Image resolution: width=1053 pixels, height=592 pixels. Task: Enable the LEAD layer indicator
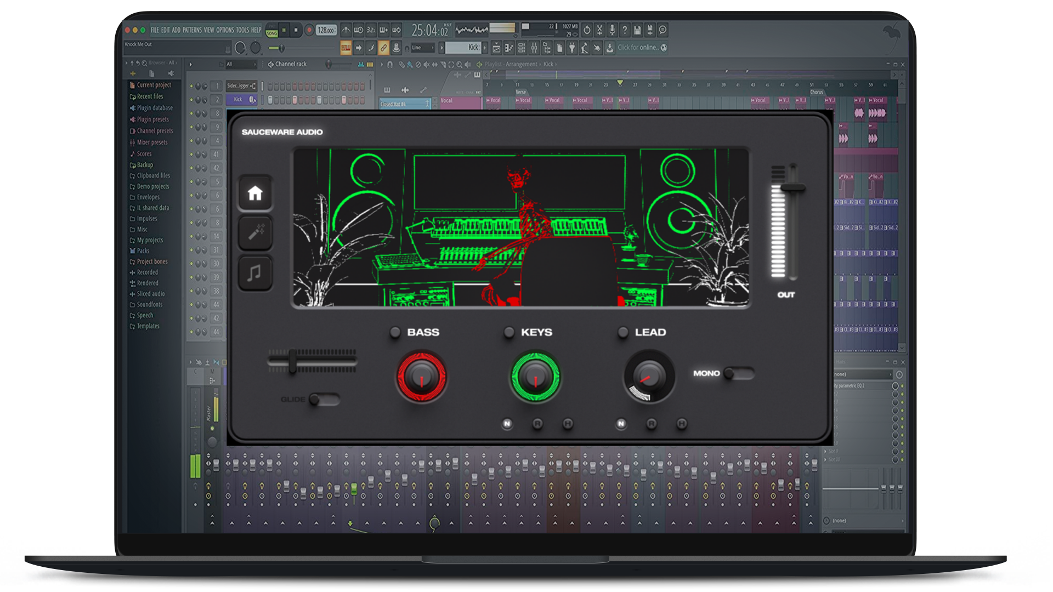(x=622, y=332)
